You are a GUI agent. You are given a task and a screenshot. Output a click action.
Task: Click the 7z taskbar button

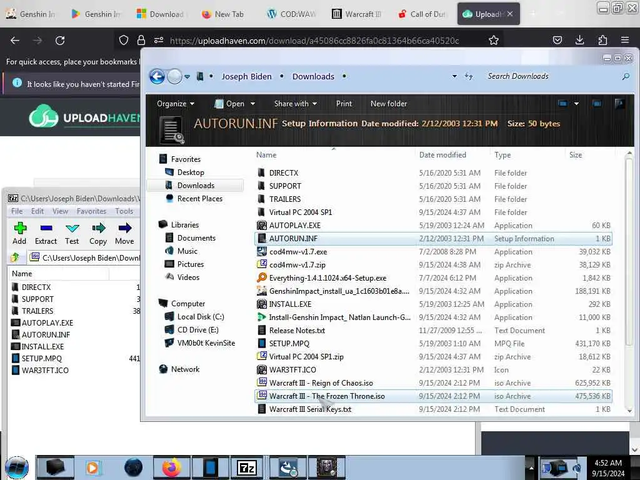(x=247, y=467)
